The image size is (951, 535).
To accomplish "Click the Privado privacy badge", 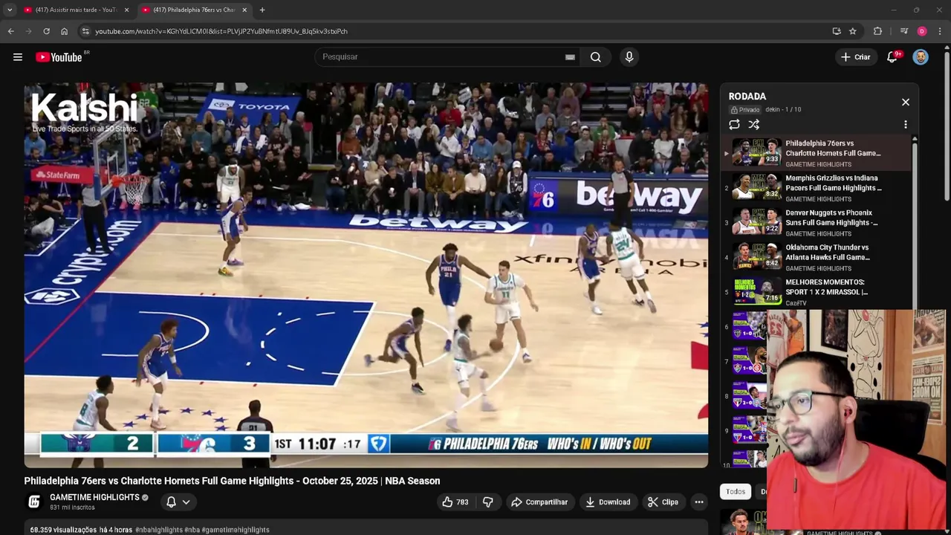I will [x=745, y=110].
